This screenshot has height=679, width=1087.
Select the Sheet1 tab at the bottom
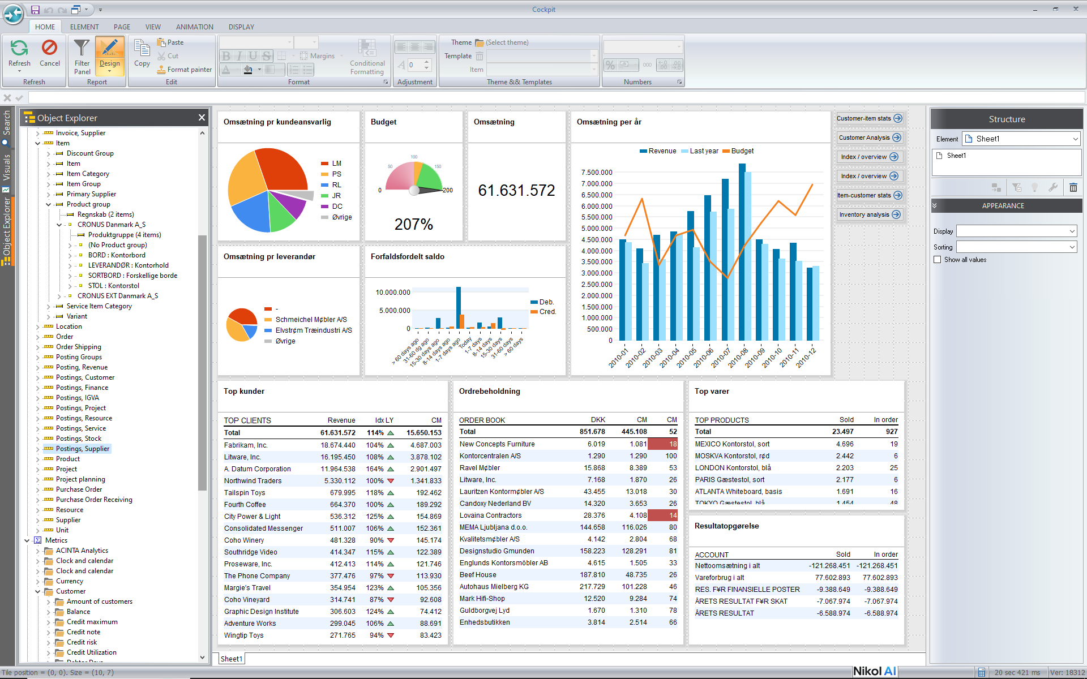point(231,659)
